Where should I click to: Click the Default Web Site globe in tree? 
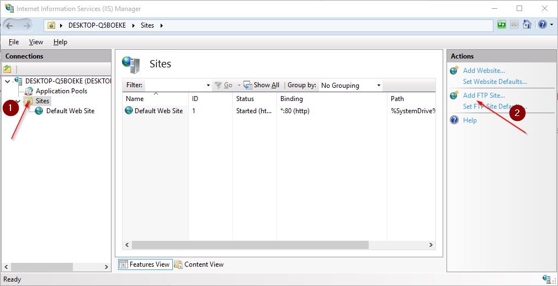click(39, 111)
